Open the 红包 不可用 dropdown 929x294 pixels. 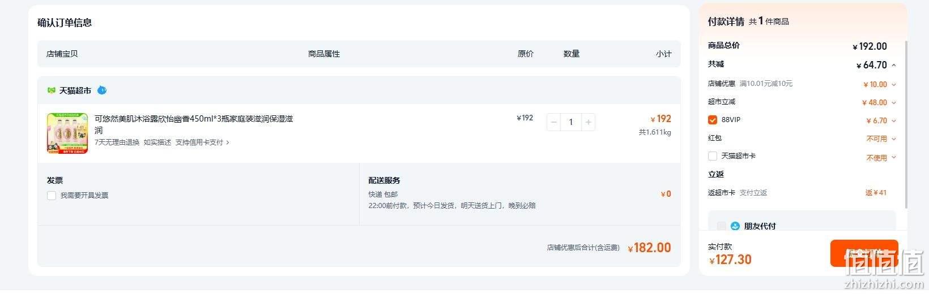894,139
